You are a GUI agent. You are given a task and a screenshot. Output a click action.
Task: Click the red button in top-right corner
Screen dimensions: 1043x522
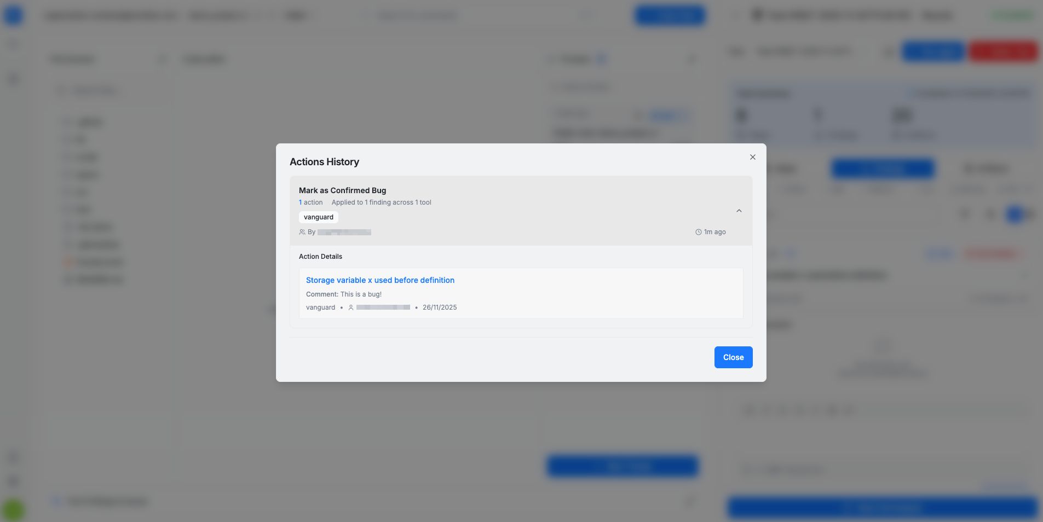tap(1003, 51)
